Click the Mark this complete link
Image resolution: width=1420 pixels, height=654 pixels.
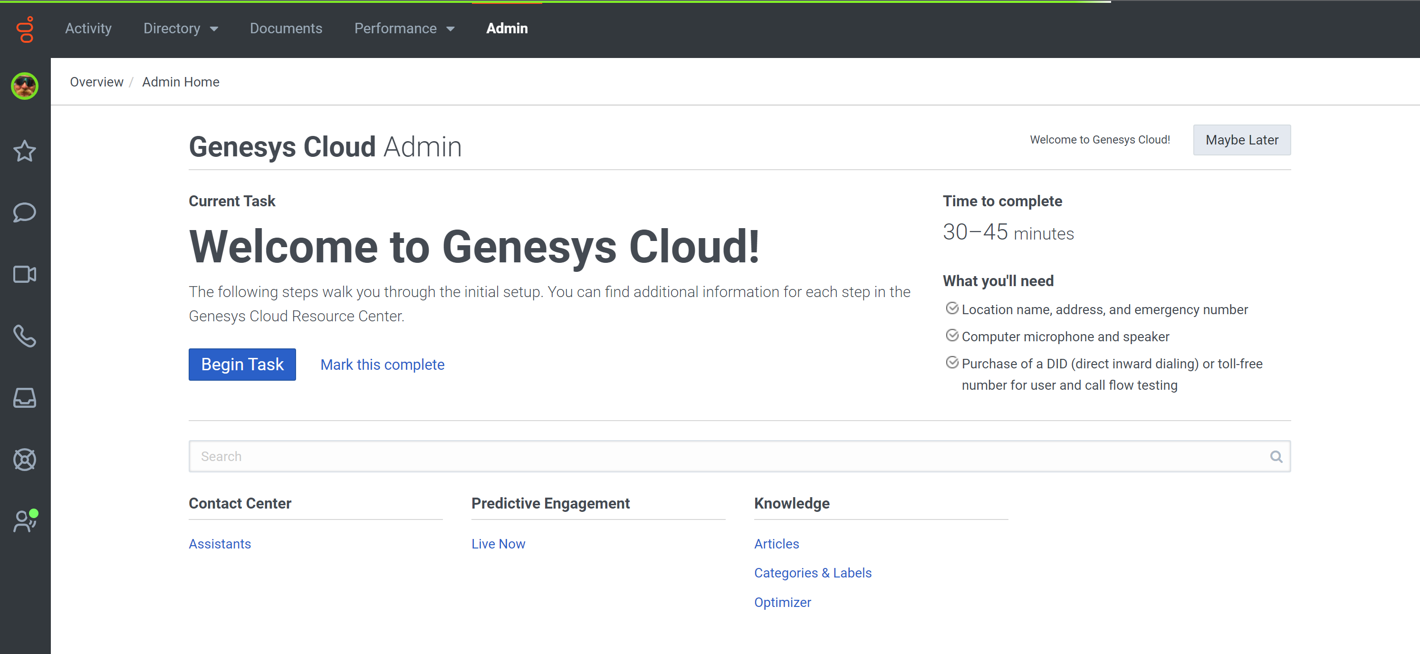(382, 365)
